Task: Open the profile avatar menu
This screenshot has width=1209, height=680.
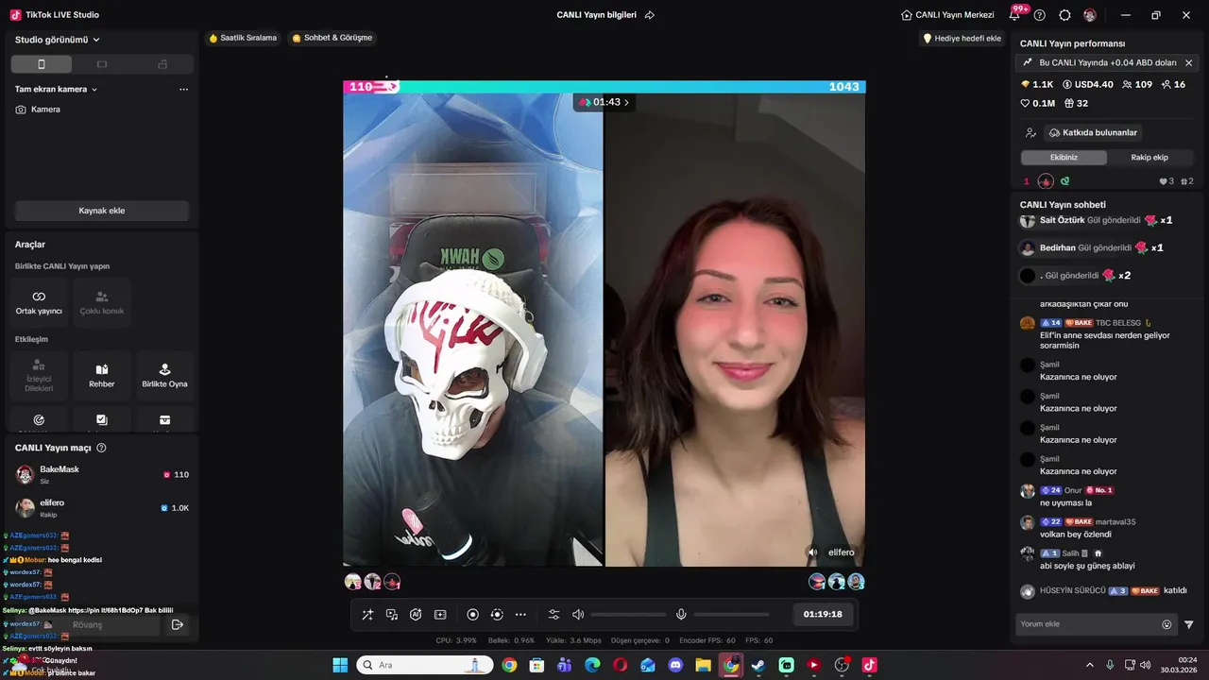Action: [1090, 15]
